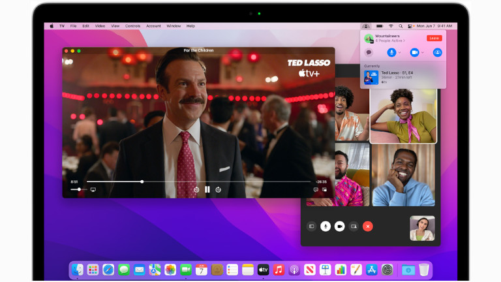
Task: Open Spotlight search from menu bar
Action: point(401,26)
